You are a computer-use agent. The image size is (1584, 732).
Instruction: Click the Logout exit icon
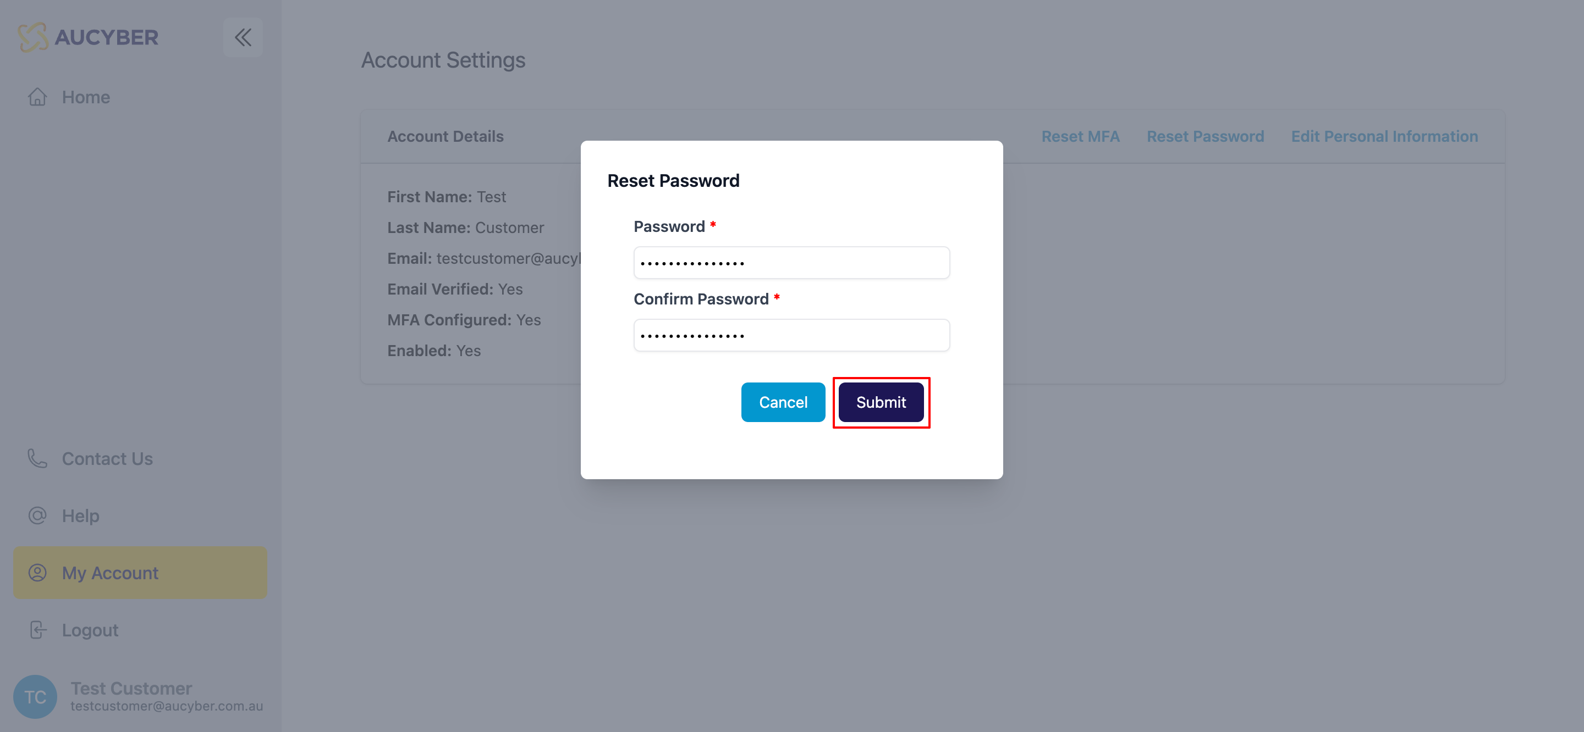point(37,629)
